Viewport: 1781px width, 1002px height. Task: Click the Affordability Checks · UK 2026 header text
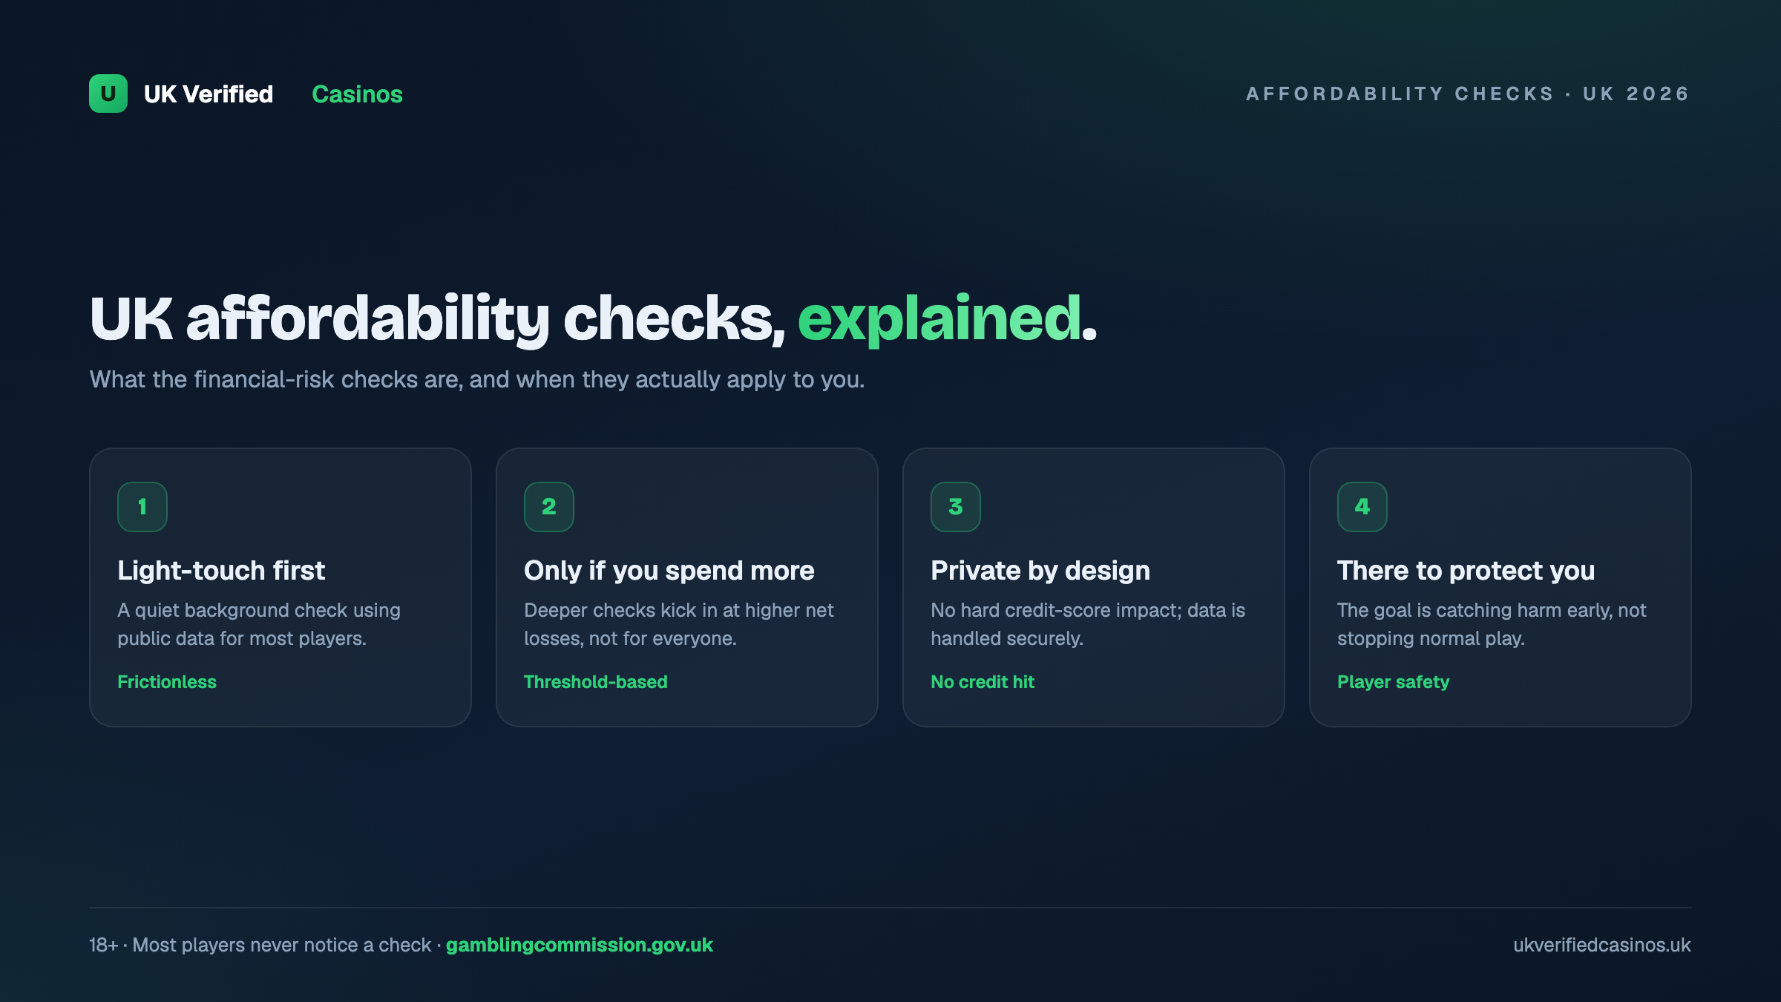(1469, 94)
